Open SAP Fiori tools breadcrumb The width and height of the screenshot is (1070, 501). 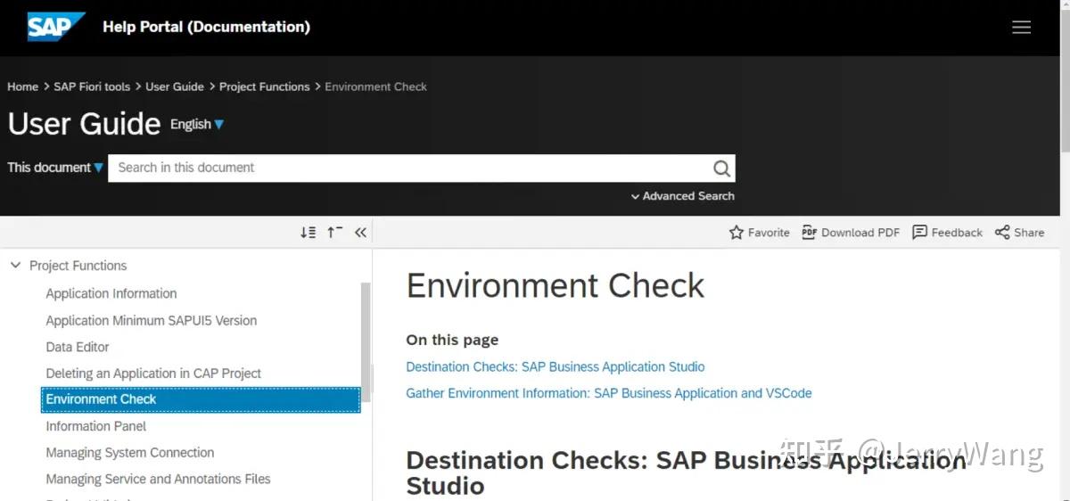point(92,86)
